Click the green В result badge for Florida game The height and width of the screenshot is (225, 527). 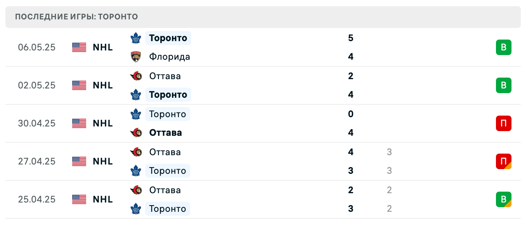coord(504,47)
